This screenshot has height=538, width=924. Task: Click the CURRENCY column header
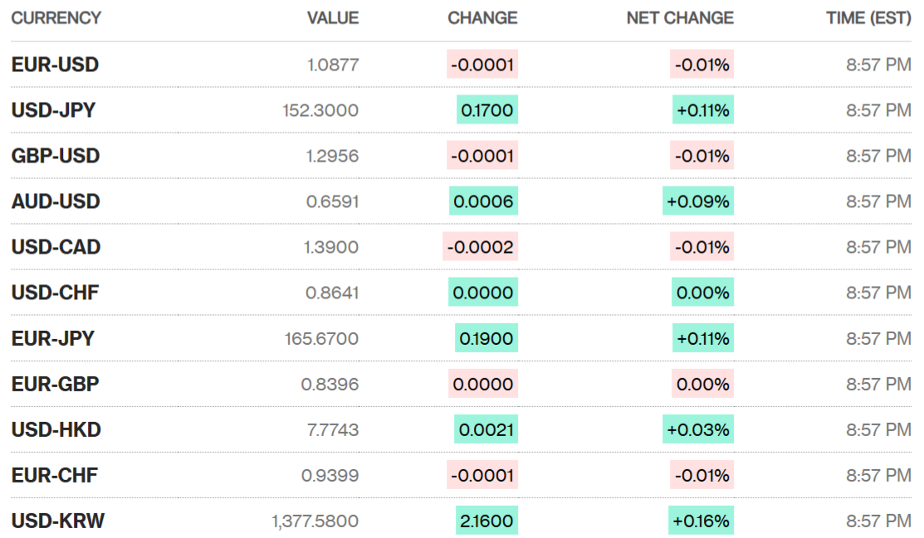point(56,17)
